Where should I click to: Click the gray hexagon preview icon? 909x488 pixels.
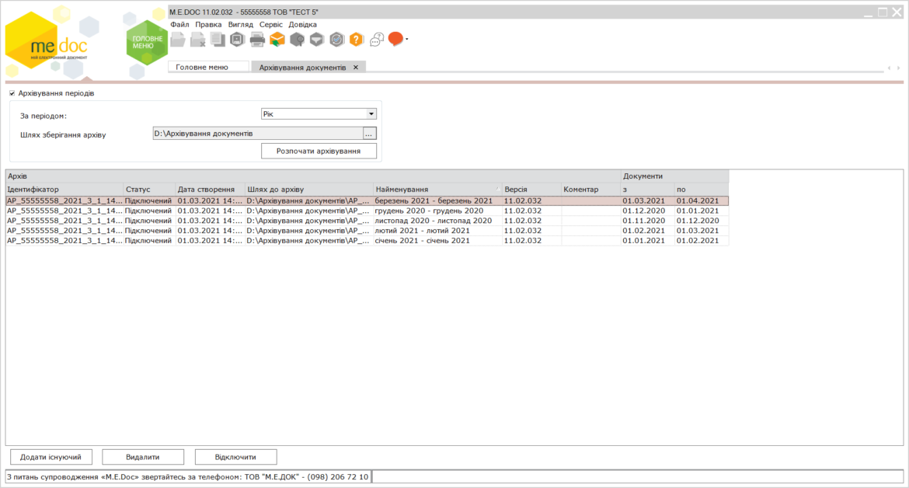[237, 40]
